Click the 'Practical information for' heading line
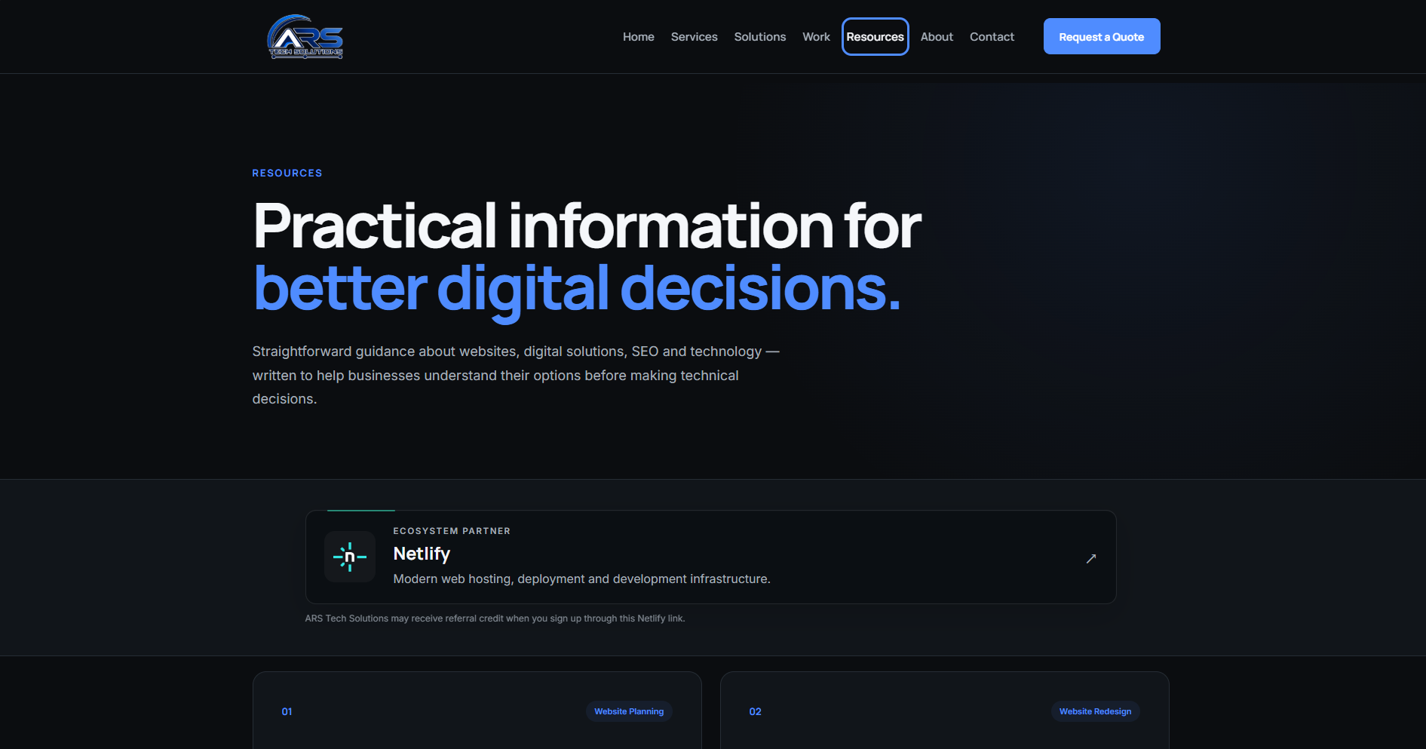 point(587,226)
